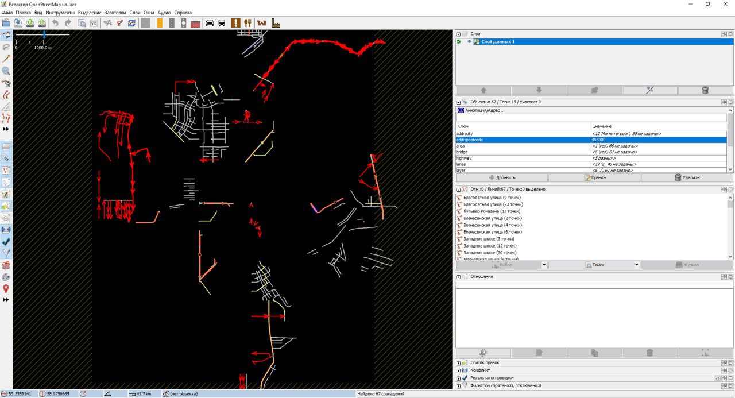Viewport: 735px width, 398px height.
Task: Activate the Zoom magnifier tool in left sidebar
Action: point(6,71)
